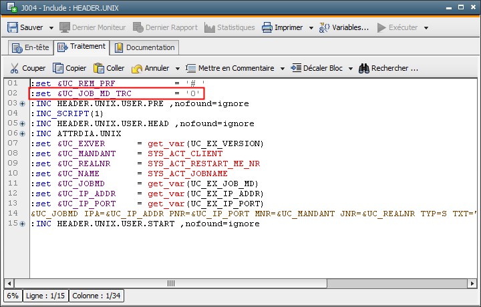
Task: Open the Imprimer dropdown arrow
Action: pos(311,28)
